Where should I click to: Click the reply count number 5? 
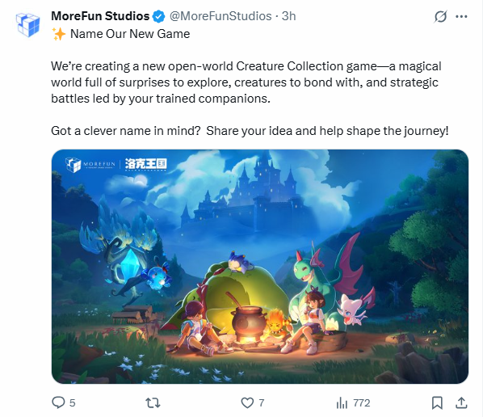click(72, 402)
